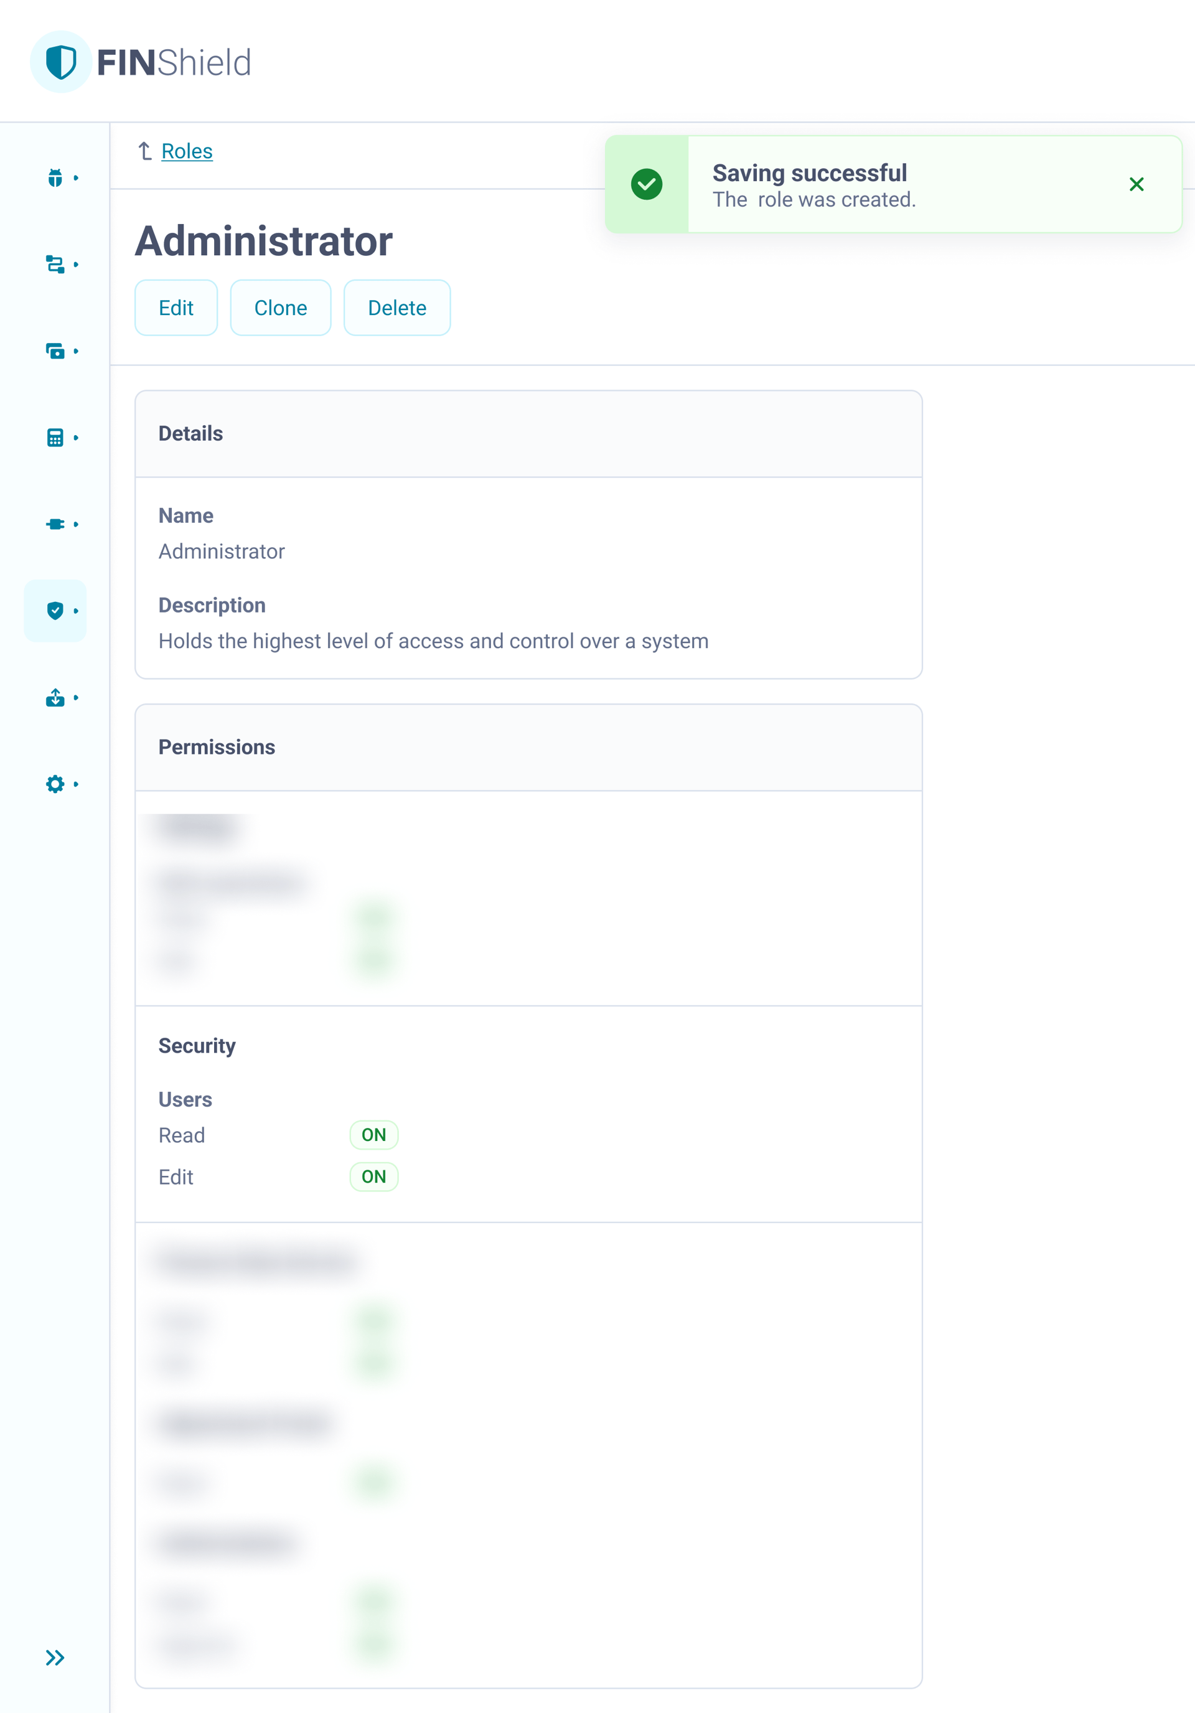The image size is (1195, 1713).
Task: Click the import/export tray sidebar icon
Action: 55,698
